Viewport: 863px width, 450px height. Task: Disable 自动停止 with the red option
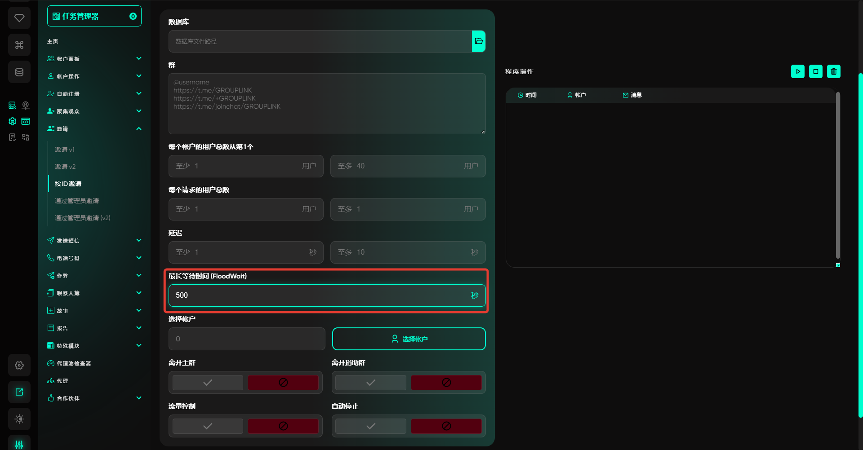[446, 426]
